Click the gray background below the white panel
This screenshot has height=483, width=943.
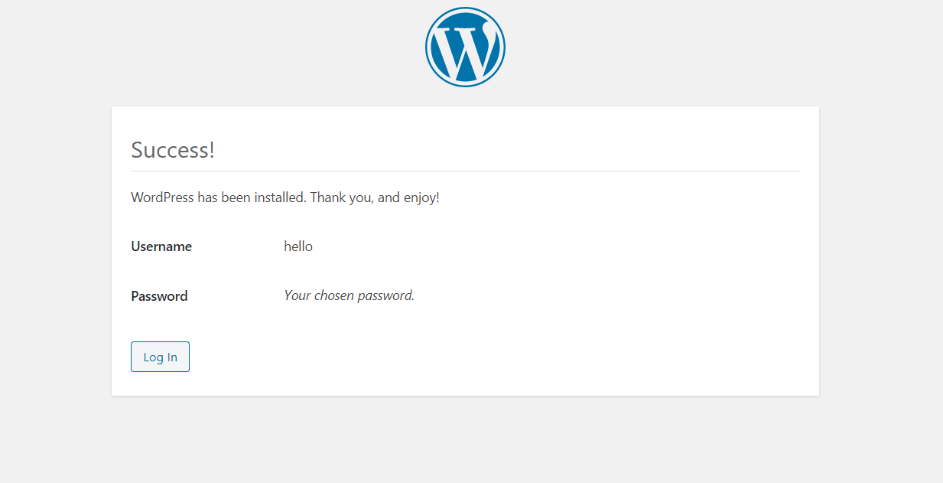click(x=465, y=440)
